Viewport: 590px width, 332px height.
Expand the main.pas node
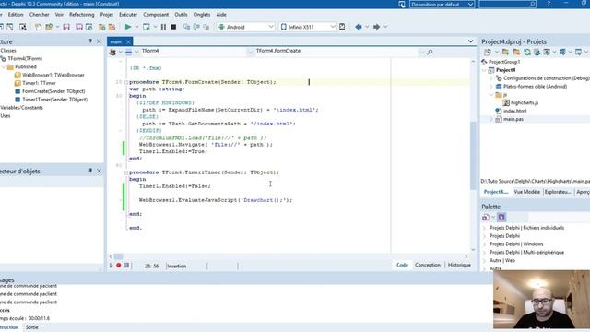point(491,119)
